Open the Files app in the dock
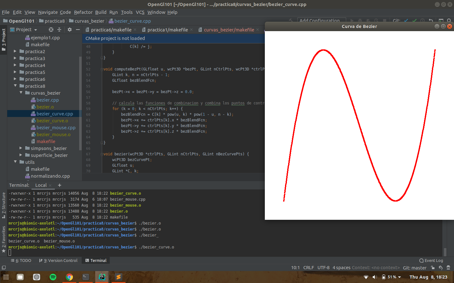The image size is (454, 283). 20,277
